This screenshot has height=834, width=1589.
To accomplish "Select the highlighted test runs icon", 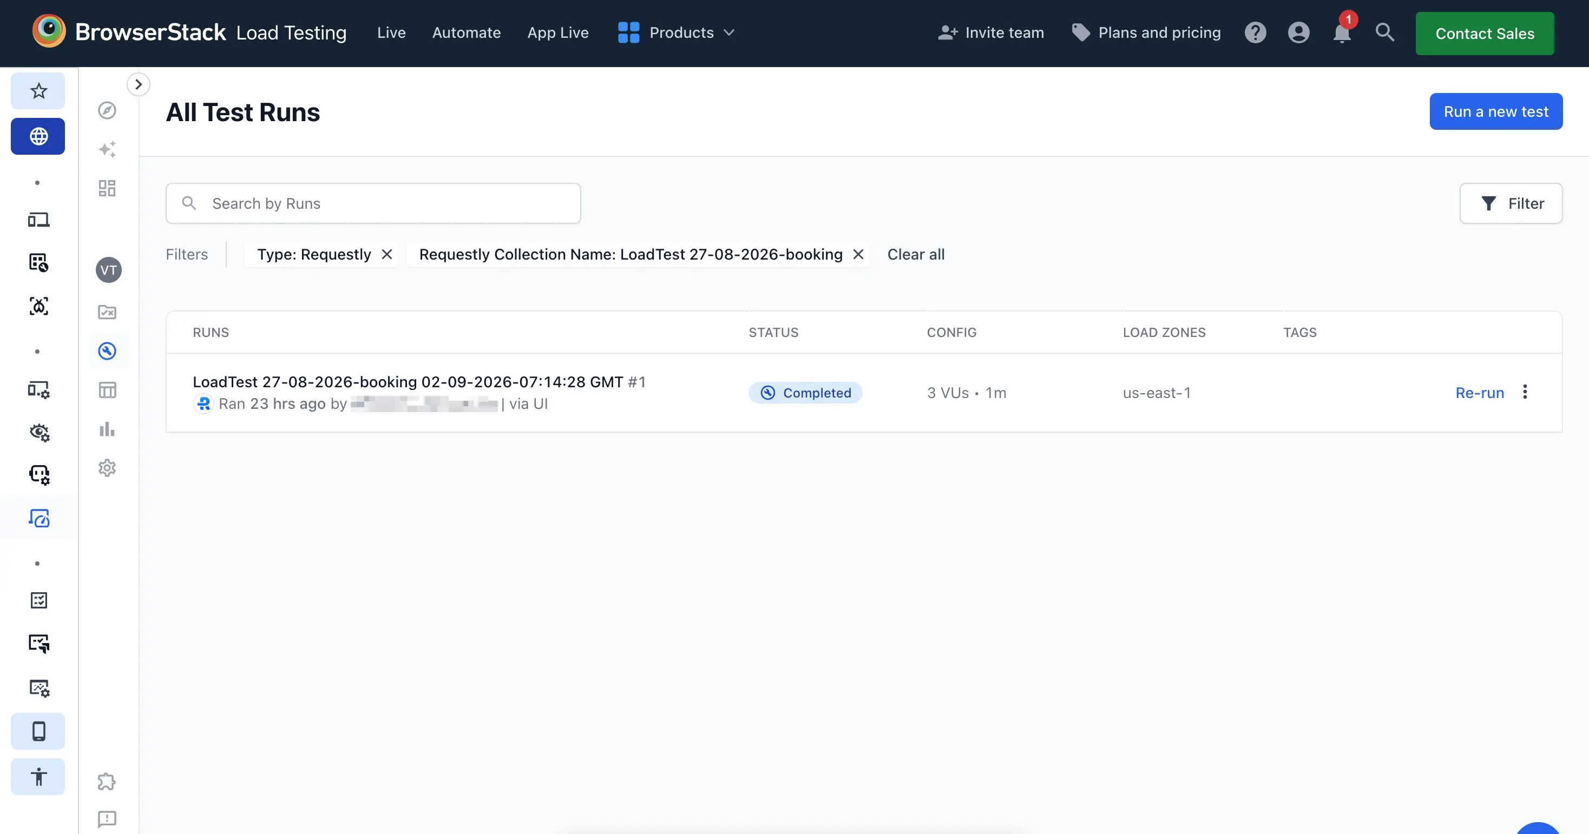I will coord(107,352).
